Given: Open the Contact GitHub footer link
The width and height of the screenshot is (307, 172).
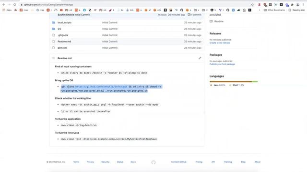Looking at the screenshot, I should coord(179,162).
